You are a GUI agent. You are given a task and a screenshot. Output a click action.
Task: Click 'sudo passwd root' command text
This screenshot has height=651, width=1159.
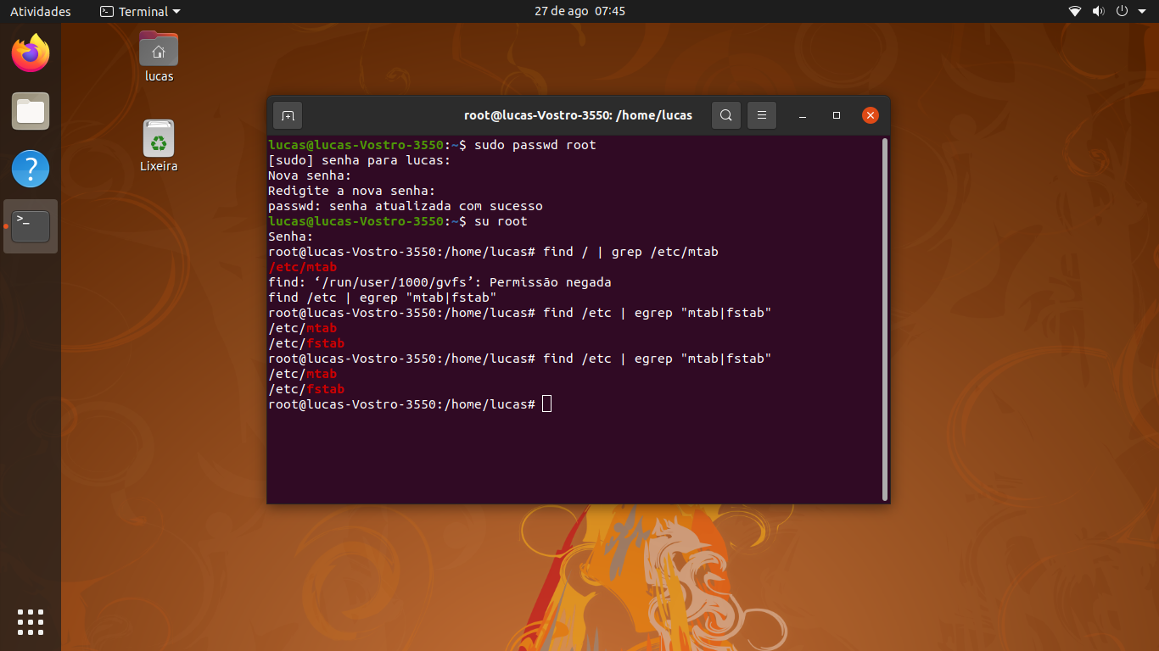(x=535, y=145)
